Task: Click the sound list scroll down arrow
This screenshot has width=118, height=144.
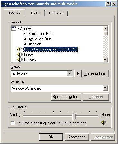Action: (105, 60)
